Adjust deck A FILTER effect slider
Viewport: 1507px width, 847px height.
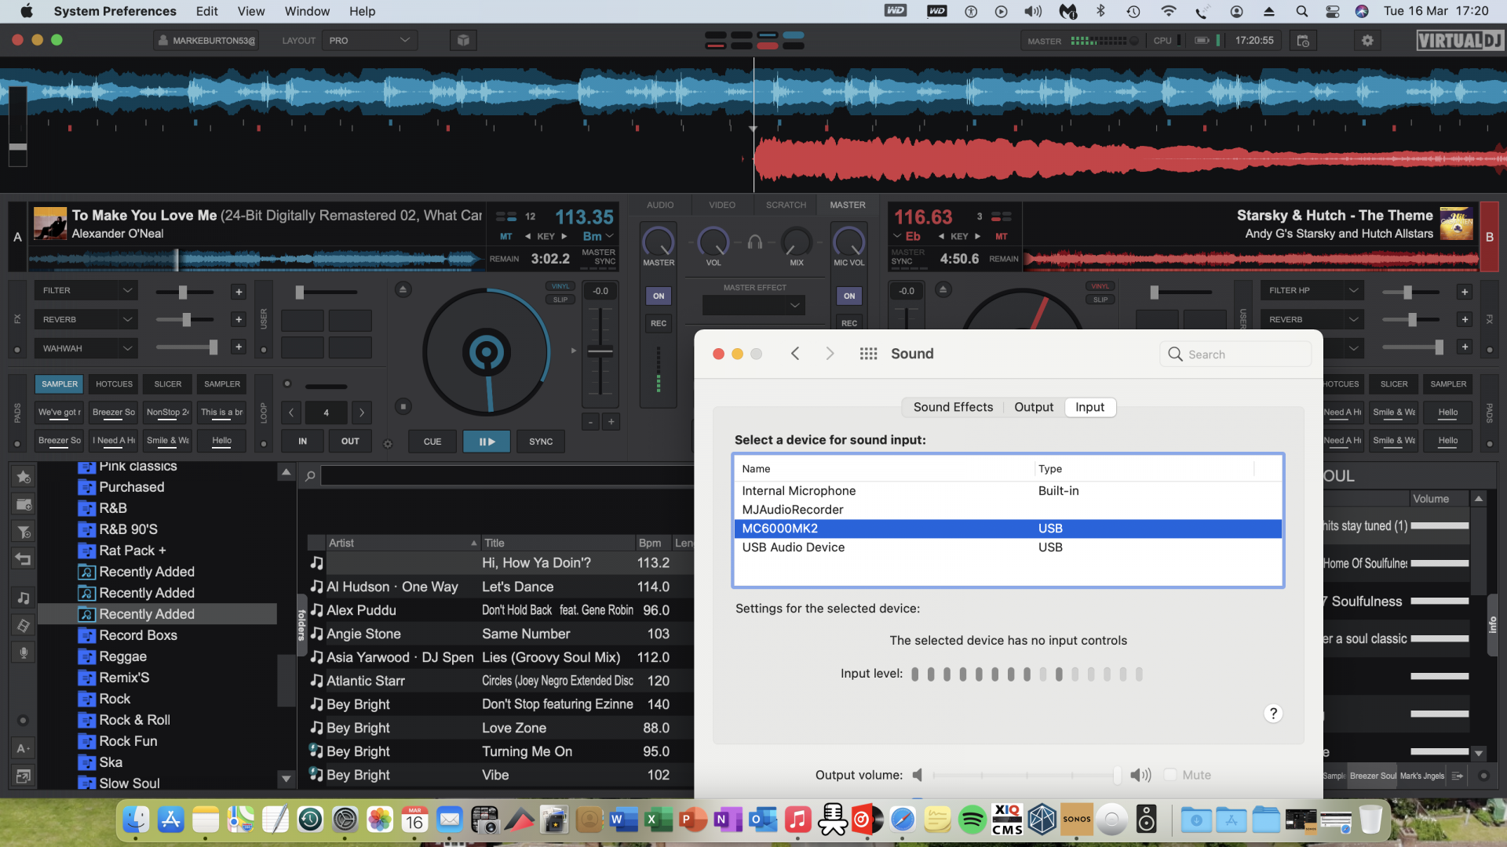coord(185,292)
